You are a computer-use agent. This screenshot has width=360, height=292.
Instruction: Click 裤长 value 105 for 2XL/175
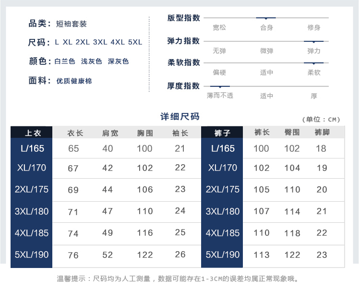click(x=262, y=190)
